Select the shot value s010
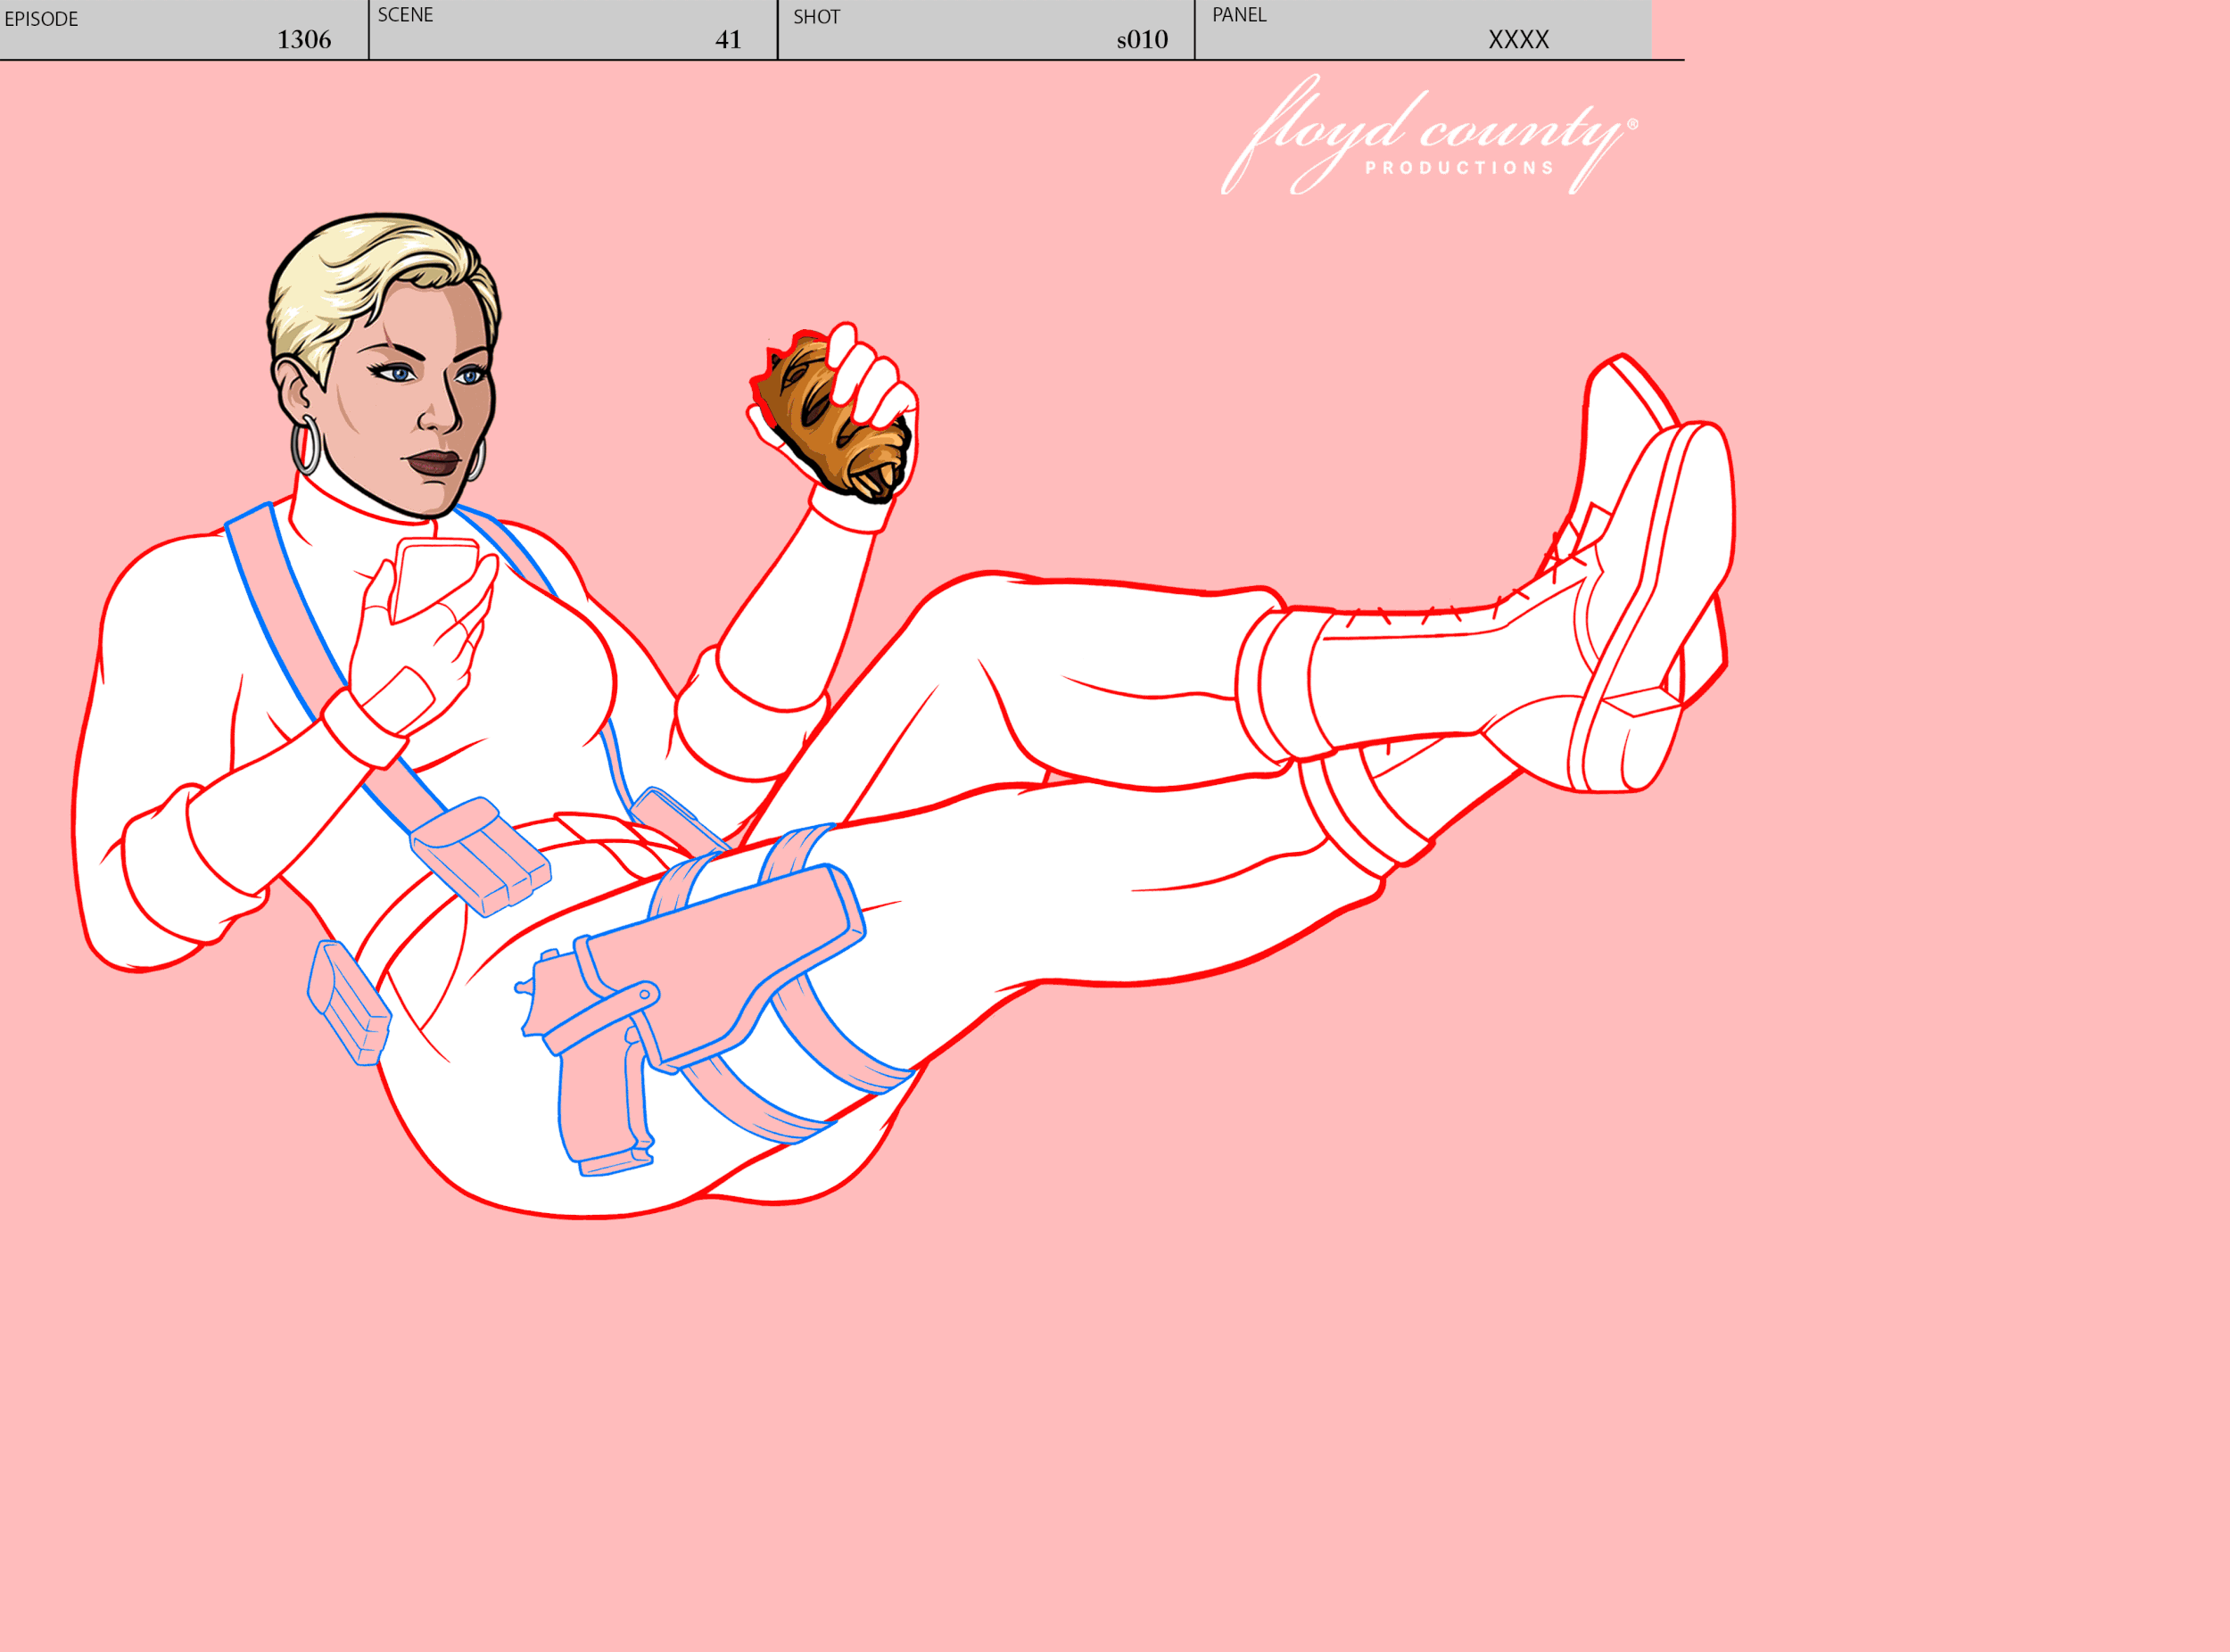This screenshot has height=1652, width=2230. tap(1142, 40)
